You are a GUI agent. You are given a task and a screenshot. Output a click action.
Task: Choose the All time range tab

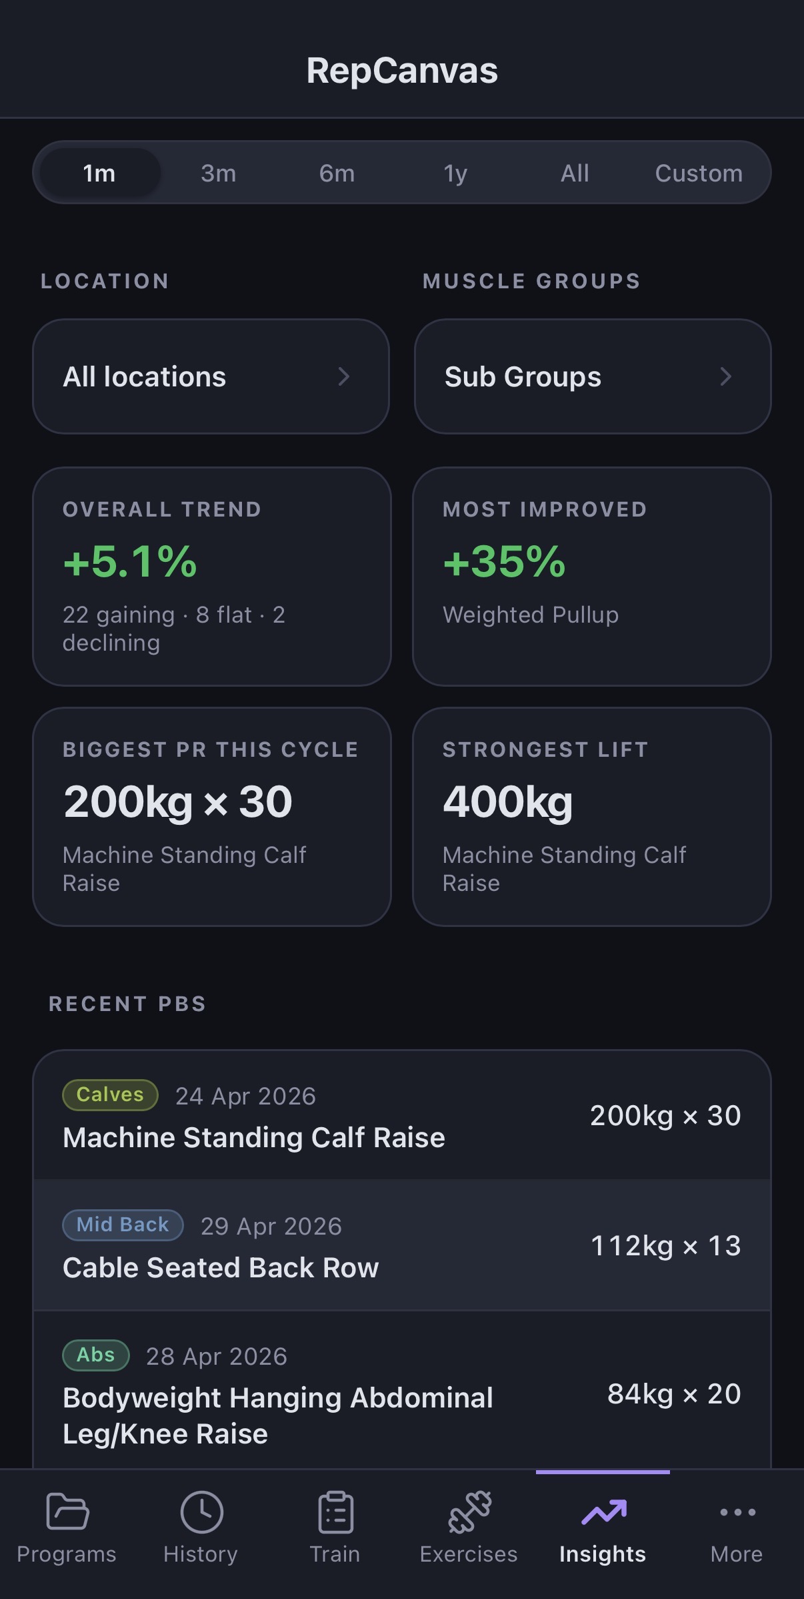[574, 172]
